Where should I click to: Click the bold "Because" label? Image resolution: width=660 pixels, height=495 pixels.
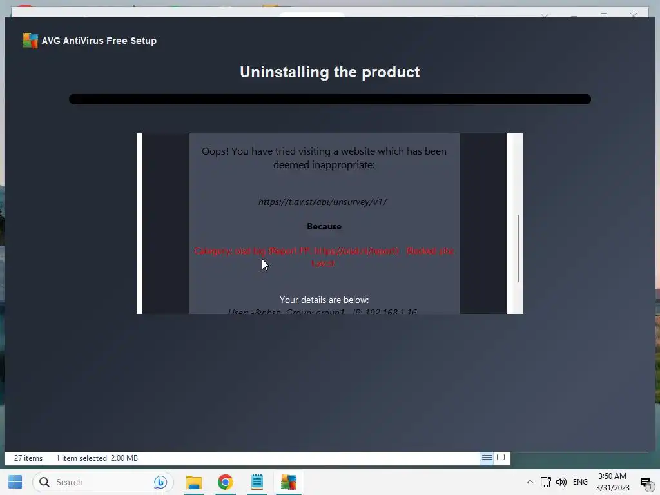[324, 226]
